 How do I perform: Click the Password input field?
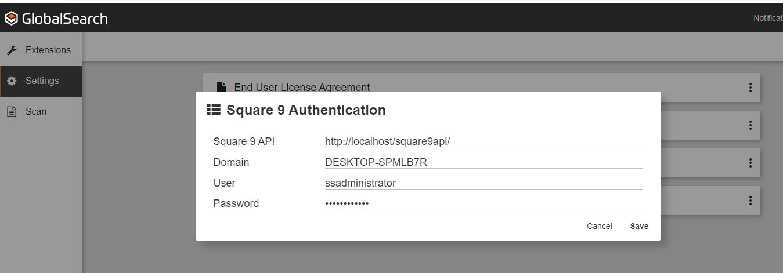483,203
